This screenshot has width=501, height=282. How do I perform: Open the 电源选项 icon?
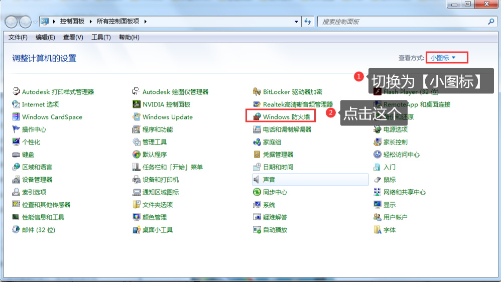378,129
